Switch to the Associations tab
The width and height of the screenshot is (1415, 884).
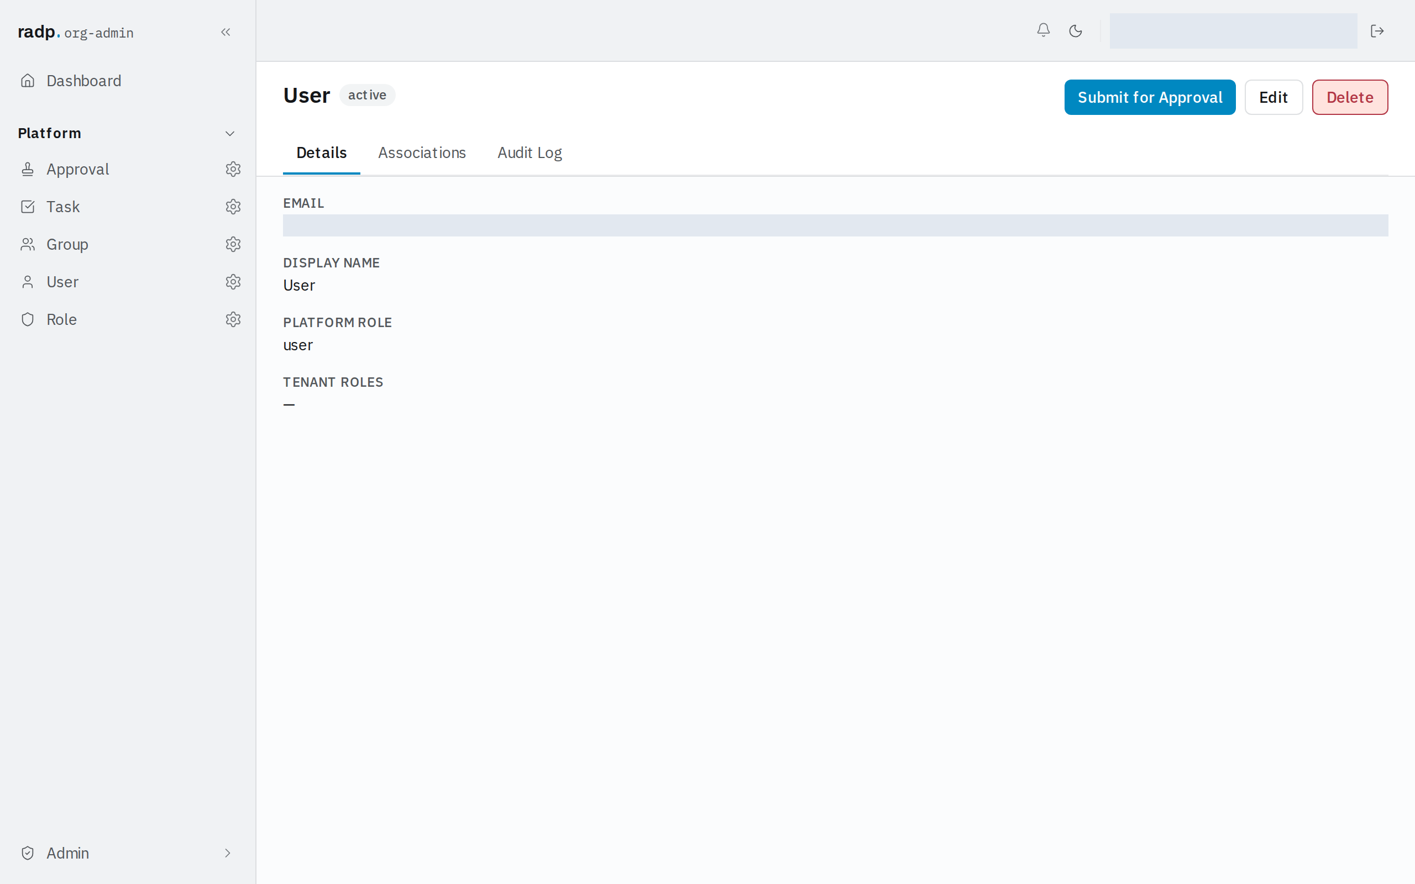coord(422,152)
